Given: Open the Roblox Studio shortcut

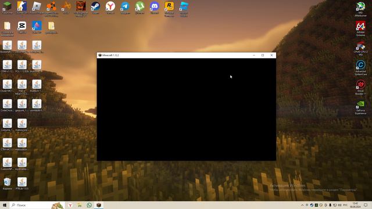Looking at the screenshot, I should coord(184,6).
